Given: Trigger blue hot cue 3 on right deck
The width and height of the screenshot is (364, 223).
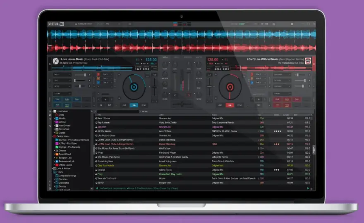Looking at the screenshot, I should click(252, 83).
